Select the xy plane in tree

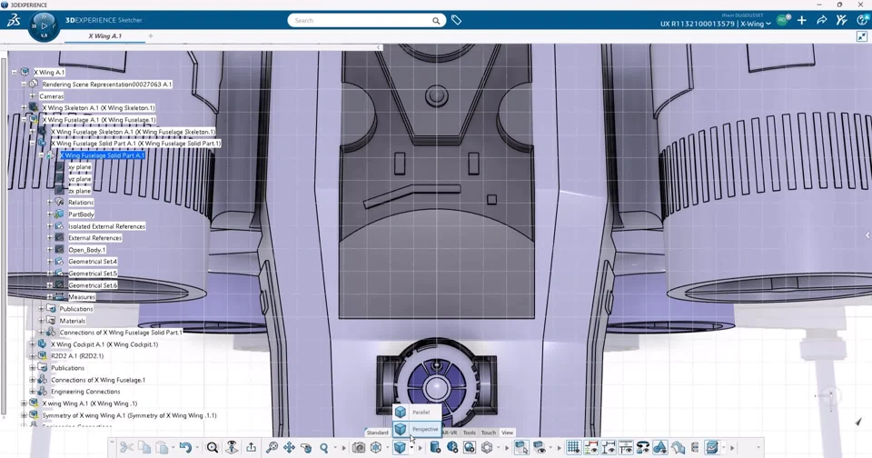pyautogui.click(x=80, y=167)
